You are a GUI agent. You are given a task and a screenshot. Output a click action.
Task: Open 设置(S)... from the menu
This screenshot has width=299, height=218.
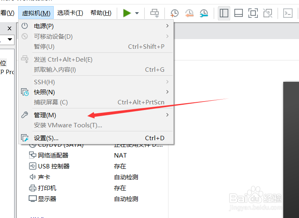[96, 138]
